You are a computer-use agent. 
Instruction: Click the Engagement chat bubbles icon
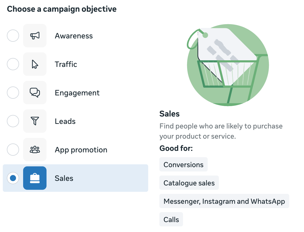click(x=35, y=93)
